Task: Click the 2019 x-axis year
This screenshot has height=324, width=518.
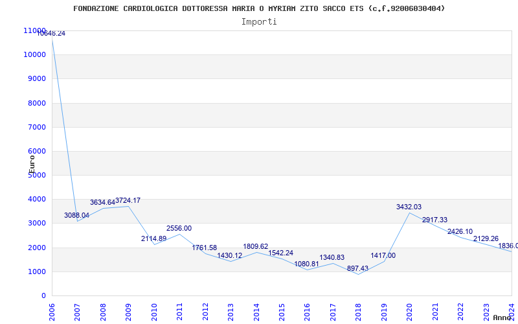Action: [x=383, y=311]
